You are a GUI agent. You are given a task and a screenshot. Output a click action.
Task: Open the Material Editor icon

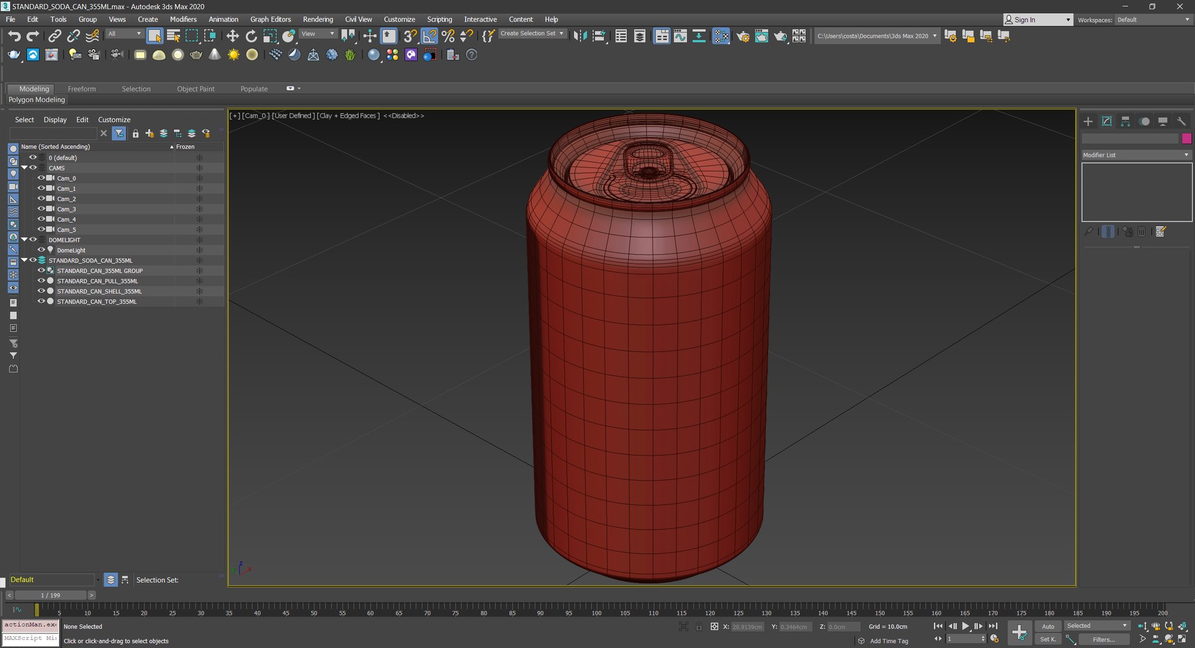tap(721, 36)
